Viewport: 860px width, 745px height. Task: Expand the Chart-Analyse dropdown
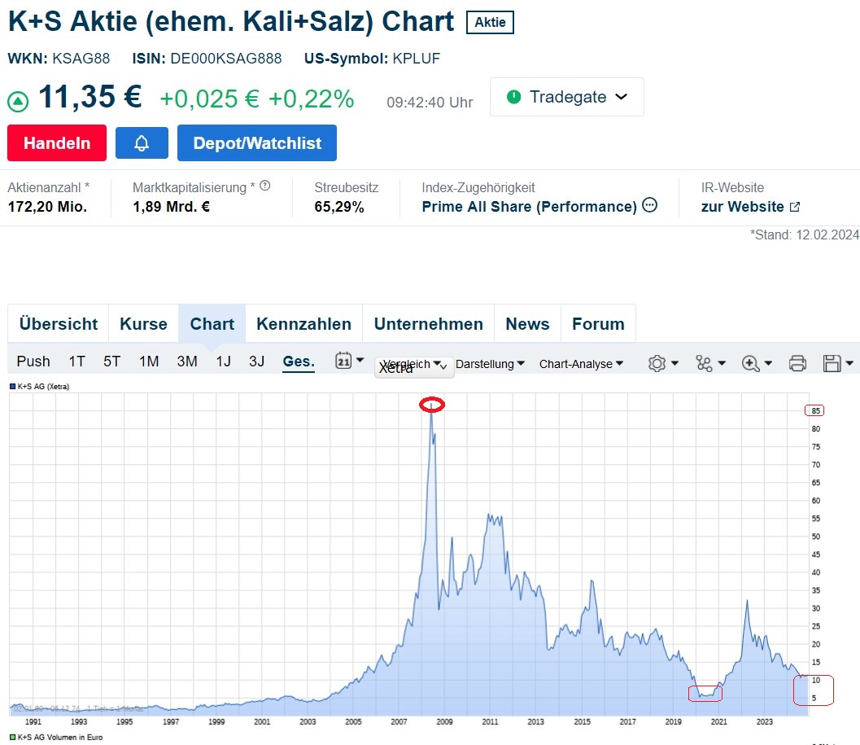coord(581,364)
